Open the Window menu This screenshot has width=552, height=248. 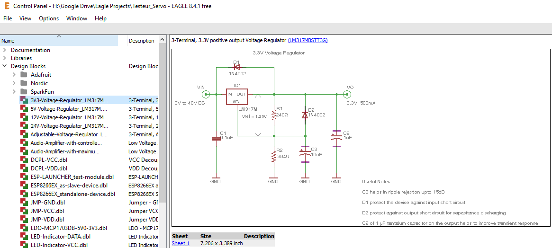point(77,18)
